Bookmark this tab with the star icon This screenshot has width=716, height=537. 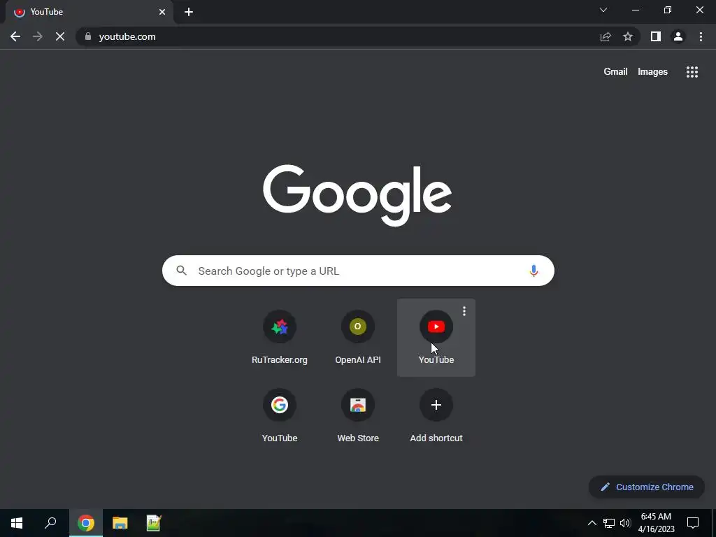[628, 36]
